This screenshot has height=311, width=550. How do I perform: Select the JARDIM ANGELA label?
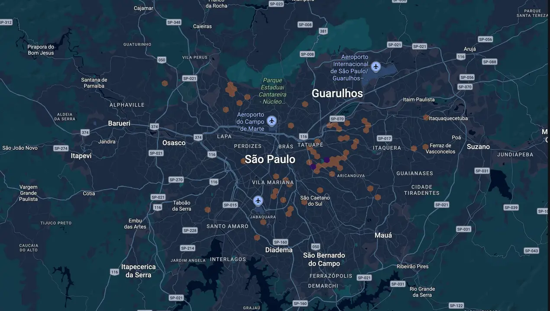coord(188,260)
